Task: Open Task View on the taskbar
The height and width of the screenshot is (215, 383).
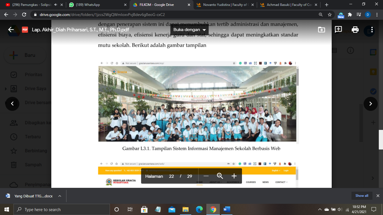Action: pos(130,209)
